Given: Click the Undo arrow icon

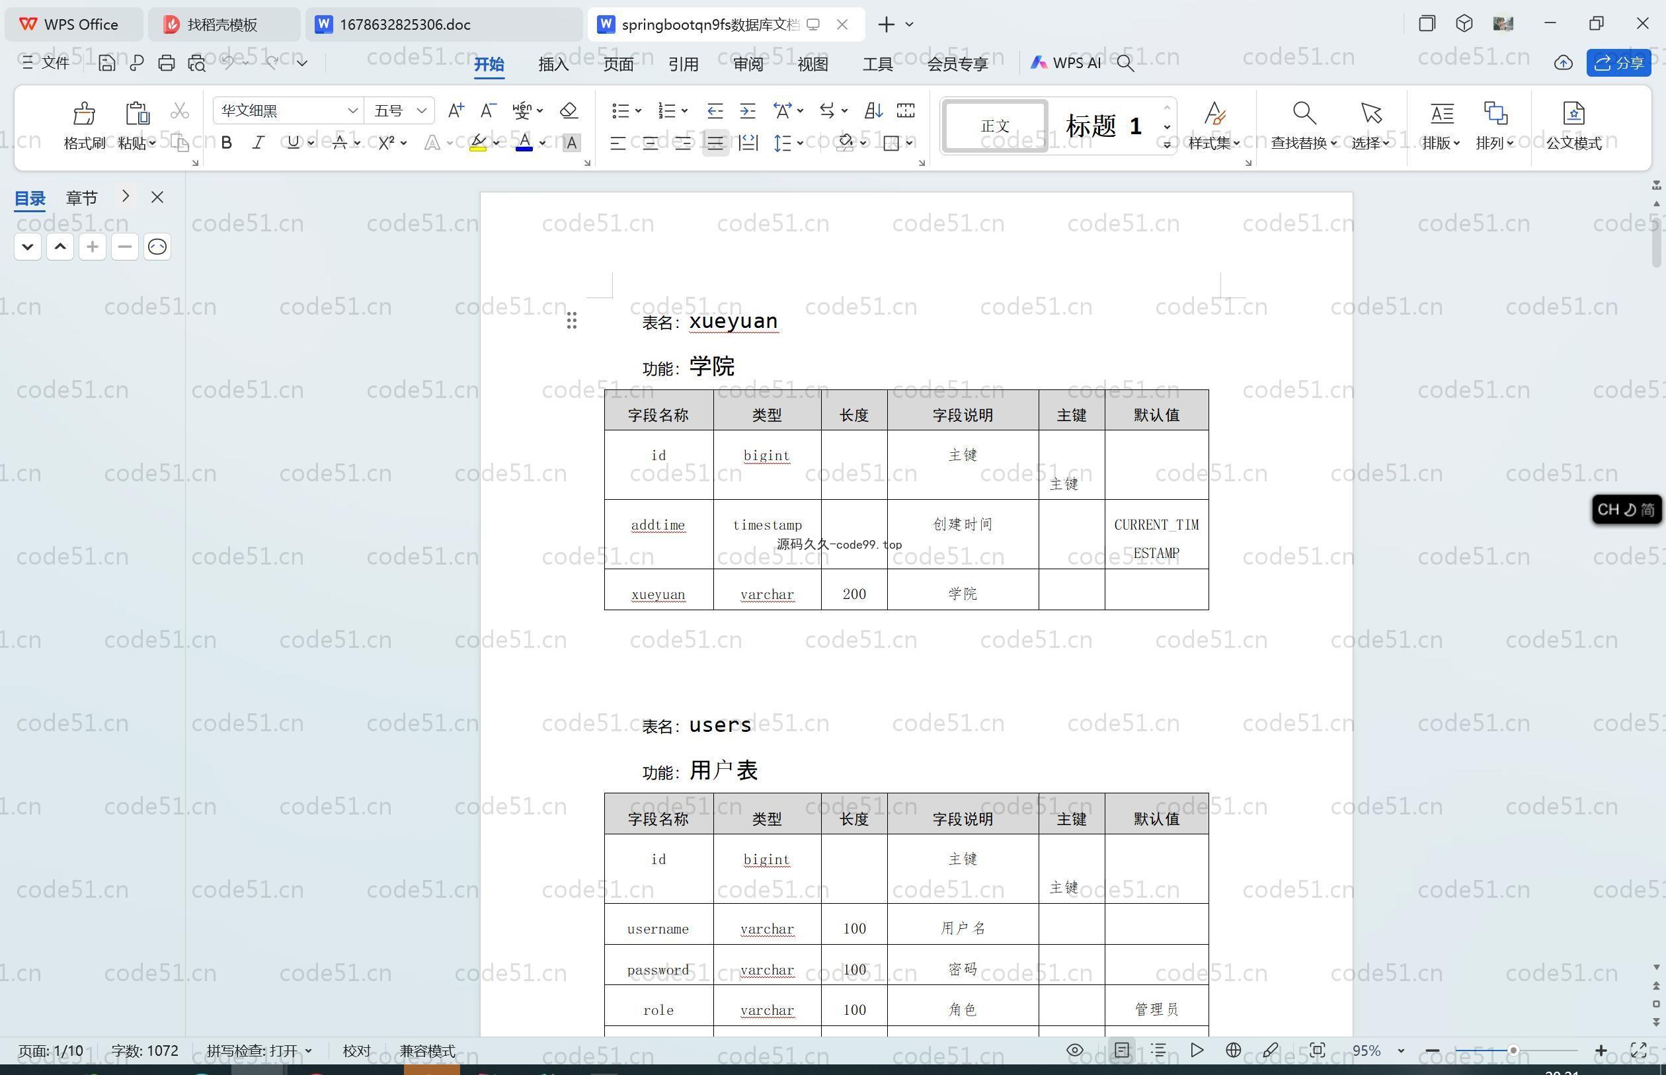Looking at the screenshot, I should point(227,62).
